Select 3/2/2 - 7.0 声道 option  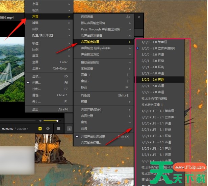point(160,92)
